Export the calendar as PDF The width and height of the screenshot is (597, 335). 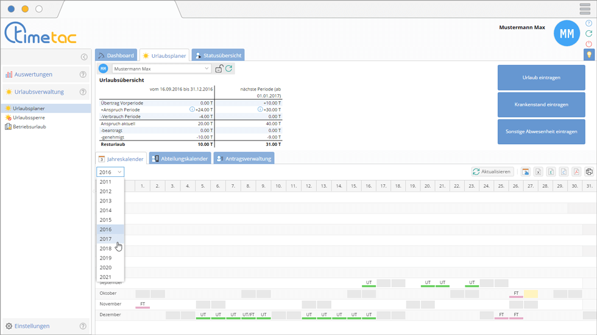tap(576, 172)
